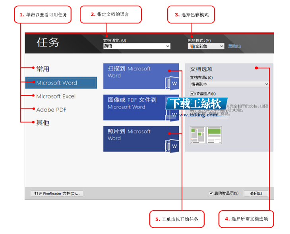Viewport: 290px width, 234px height.
Task: Click the full color icon in 色彩模式 box
Action: tap(192, 46)
